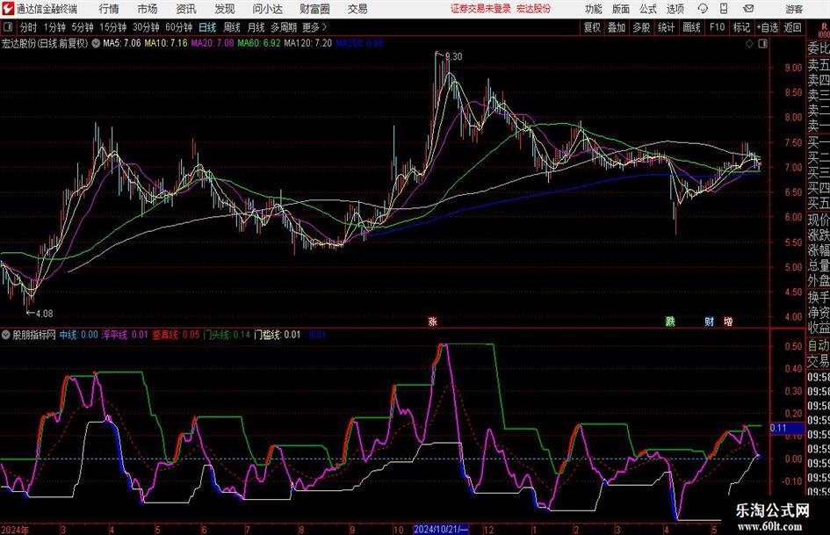Open the 画线 drawing tools
The height and width of the screenshot is (535, 830).
coord(692,27)
